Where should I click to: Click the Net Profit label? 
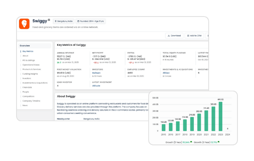[x=98, y=53]
